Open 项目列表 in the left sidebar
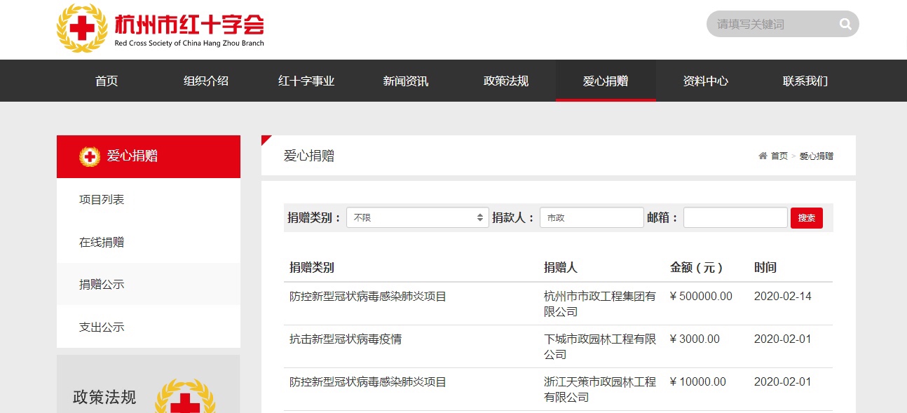The height and width of the screenshot is (413, 907). click(102, 200)
